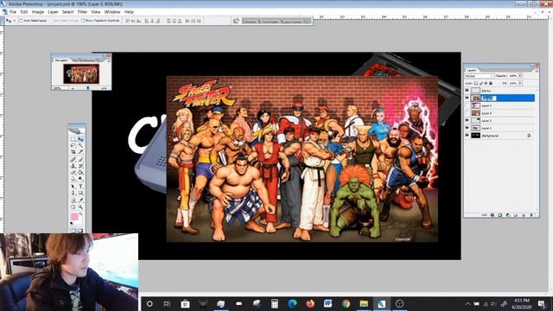Open the Edit menu
This screenshot has height=311, width=553.
pyautogui.click(x=24, y=12)
